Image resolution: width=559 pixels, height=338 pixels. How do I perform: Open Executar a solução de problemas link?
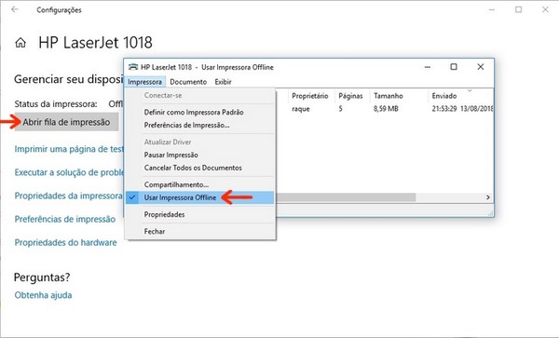click(69, 172)
